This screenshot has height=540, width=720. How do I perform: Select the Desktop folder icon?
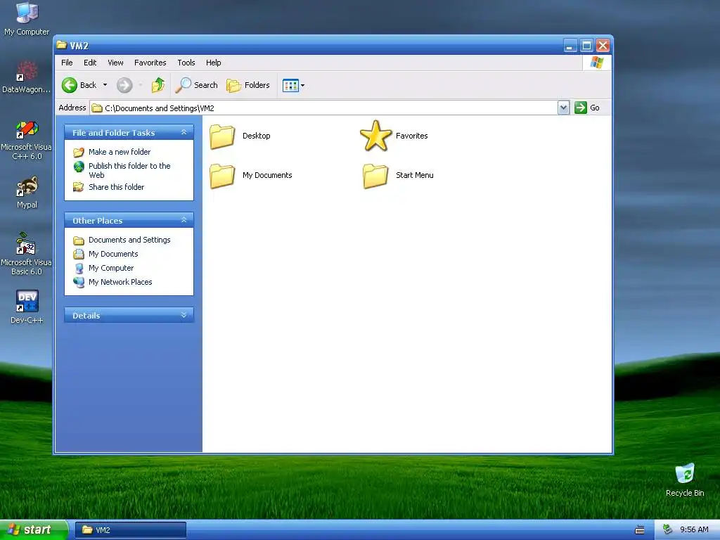pos(222,136)
